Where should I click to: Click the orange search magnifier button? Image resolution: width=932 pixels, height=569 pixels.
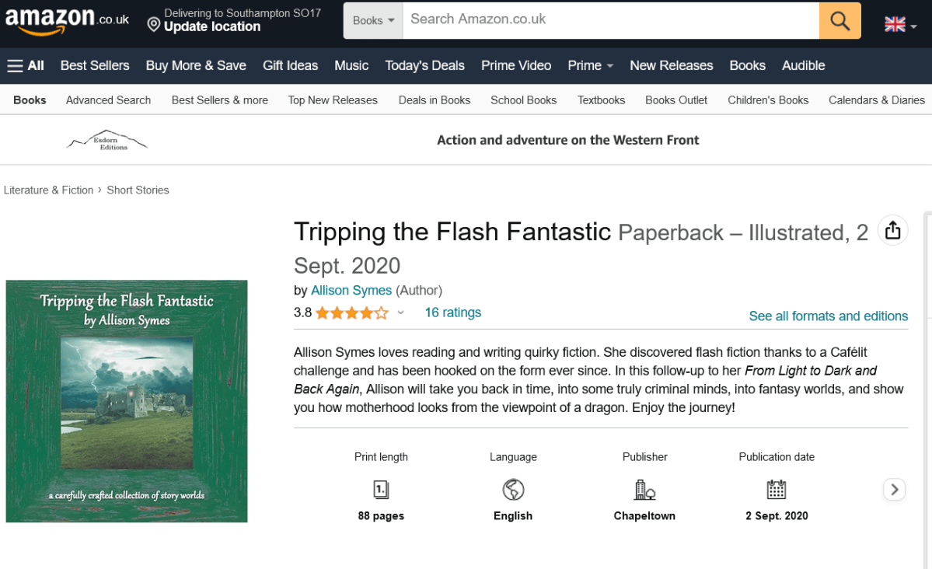coord(839,20)
